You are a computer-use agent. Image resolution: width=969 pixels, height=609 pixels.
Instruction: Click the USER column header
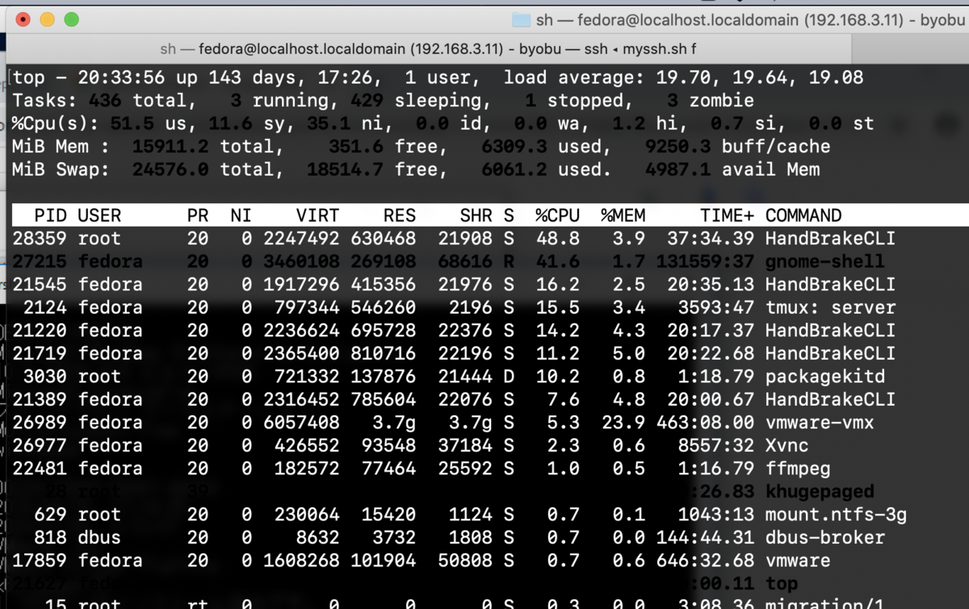(99, 215)
